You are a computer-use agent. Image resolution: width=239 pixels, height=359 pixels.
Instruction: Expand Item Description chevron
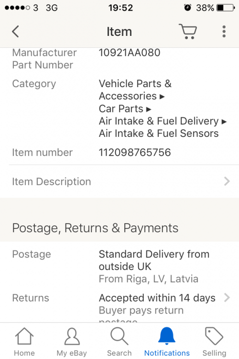coord(227,181)
